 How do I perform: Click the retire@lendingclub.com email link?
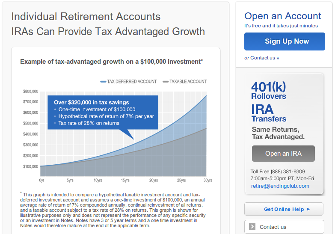pyautogui.click(x=280, y=186)
